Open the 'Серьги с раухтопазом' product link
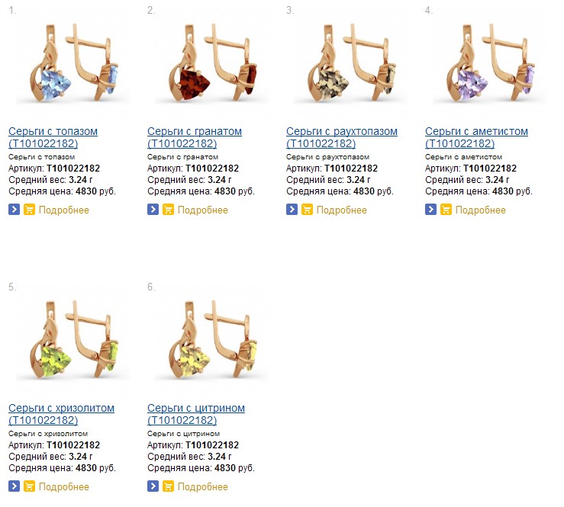564x507 pixels. click(x=342, y=137)
